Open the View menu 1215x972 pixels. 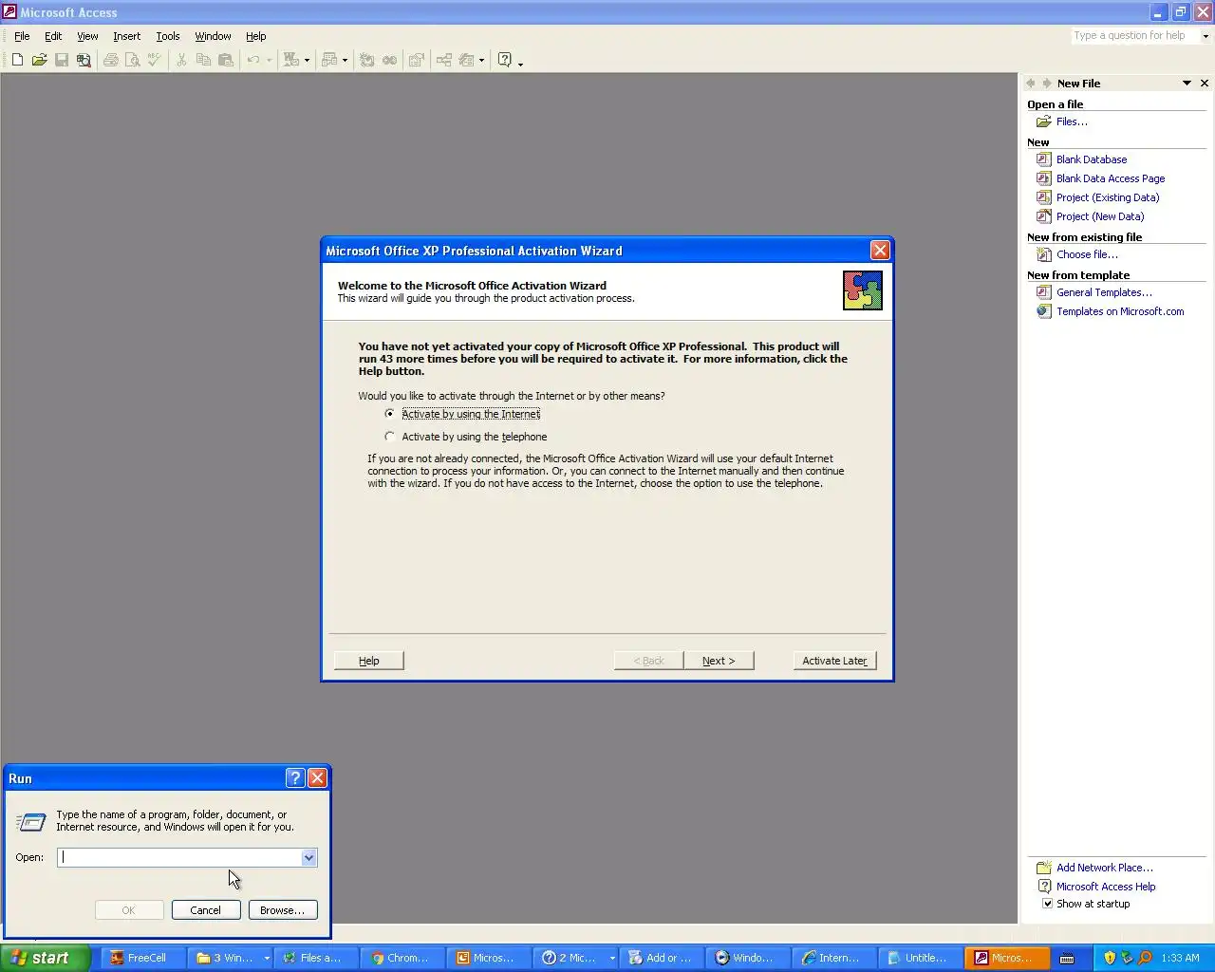point(87,36)
